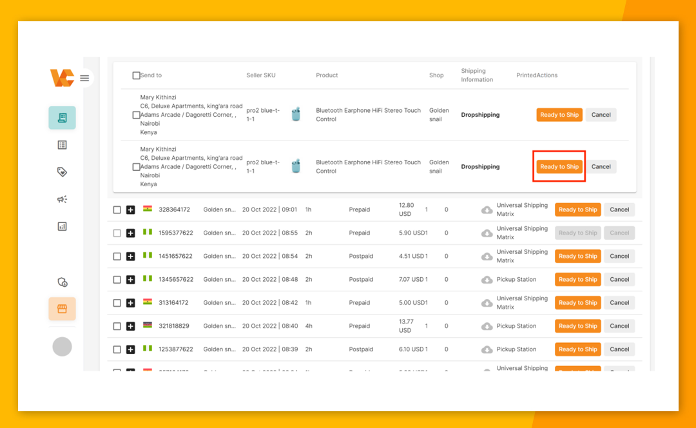Click the flag icon for order 1595377622
The width and height of the screenshot is (696, 428).
(148, 232)
